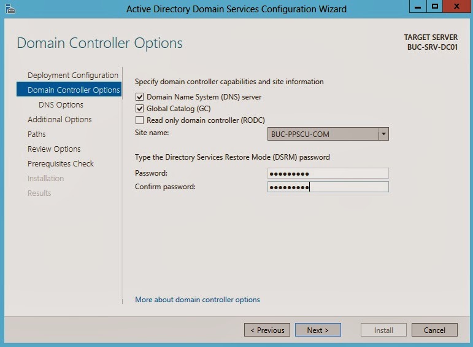Go to Deployment Configuration step
This screenshot has width=473, height=347.
(73, 75)
